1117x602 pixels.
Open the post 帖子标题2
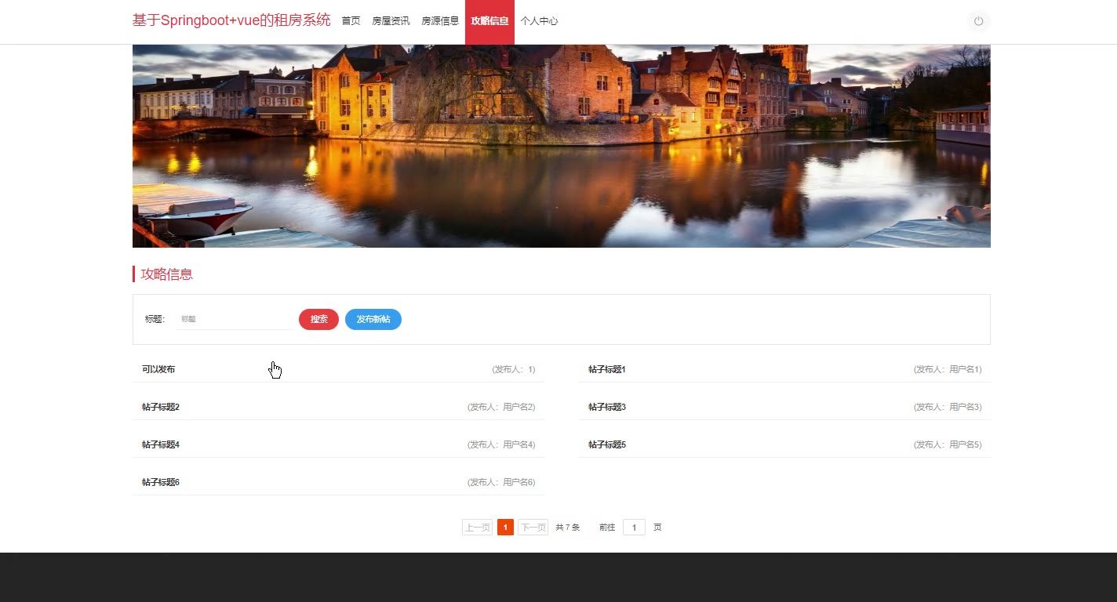click(x=161, y=407)
